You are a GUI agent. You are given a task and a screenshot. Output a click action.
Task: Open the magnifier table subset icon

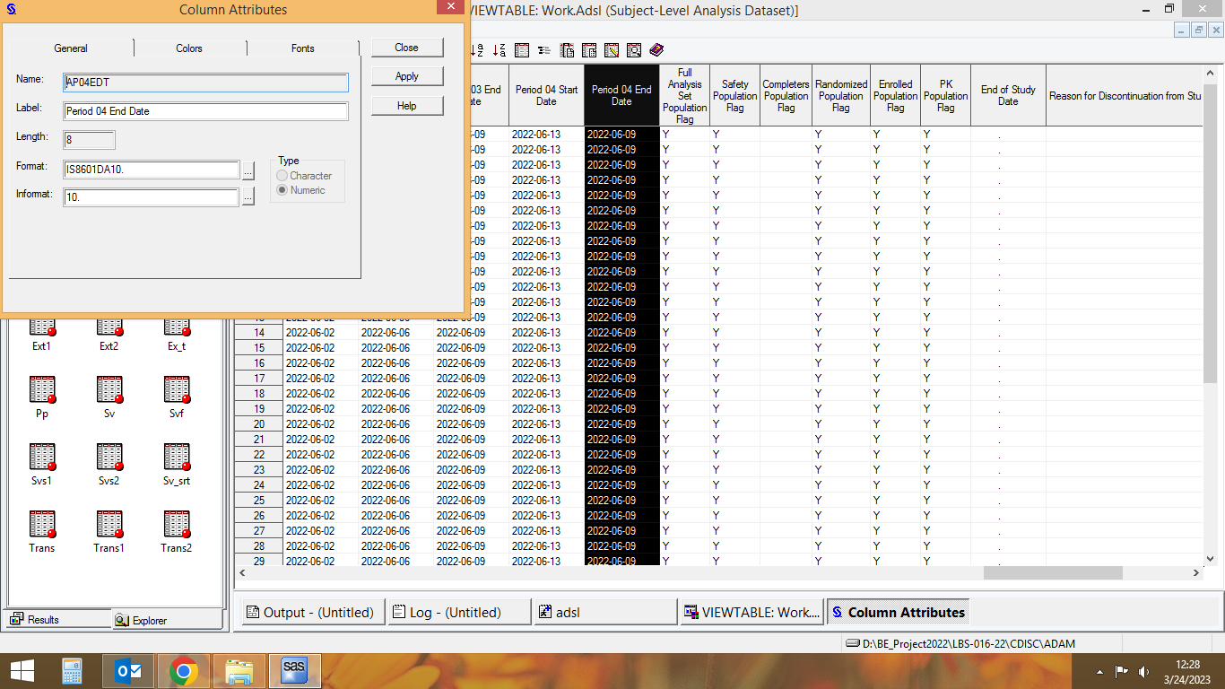coord(634,50)
